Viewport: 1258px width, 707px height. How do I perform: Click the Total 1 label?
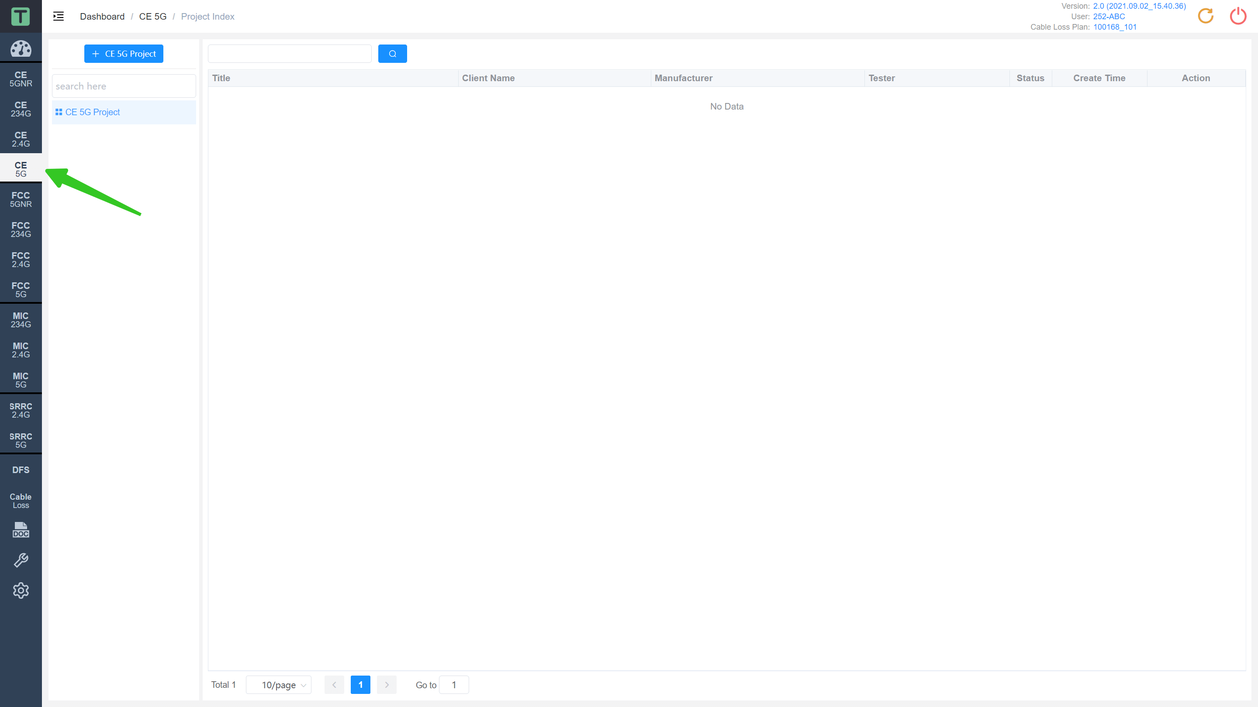click(x=224, y=685)
